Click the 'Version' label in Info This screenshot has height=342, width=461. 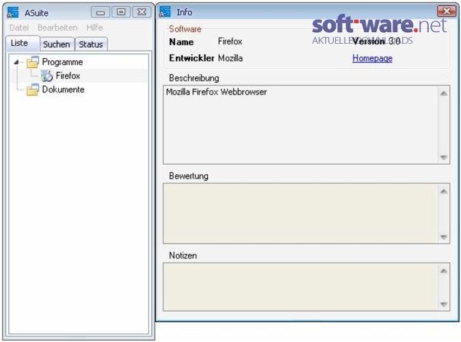point(369,42)
